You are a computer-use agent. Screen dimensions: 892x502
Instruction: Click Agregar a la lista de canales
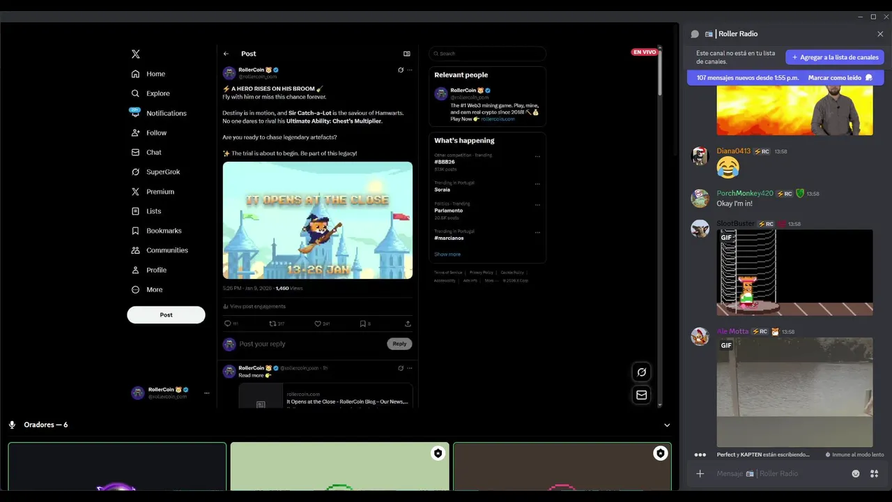pyautogui.click(x=835, y=57)
